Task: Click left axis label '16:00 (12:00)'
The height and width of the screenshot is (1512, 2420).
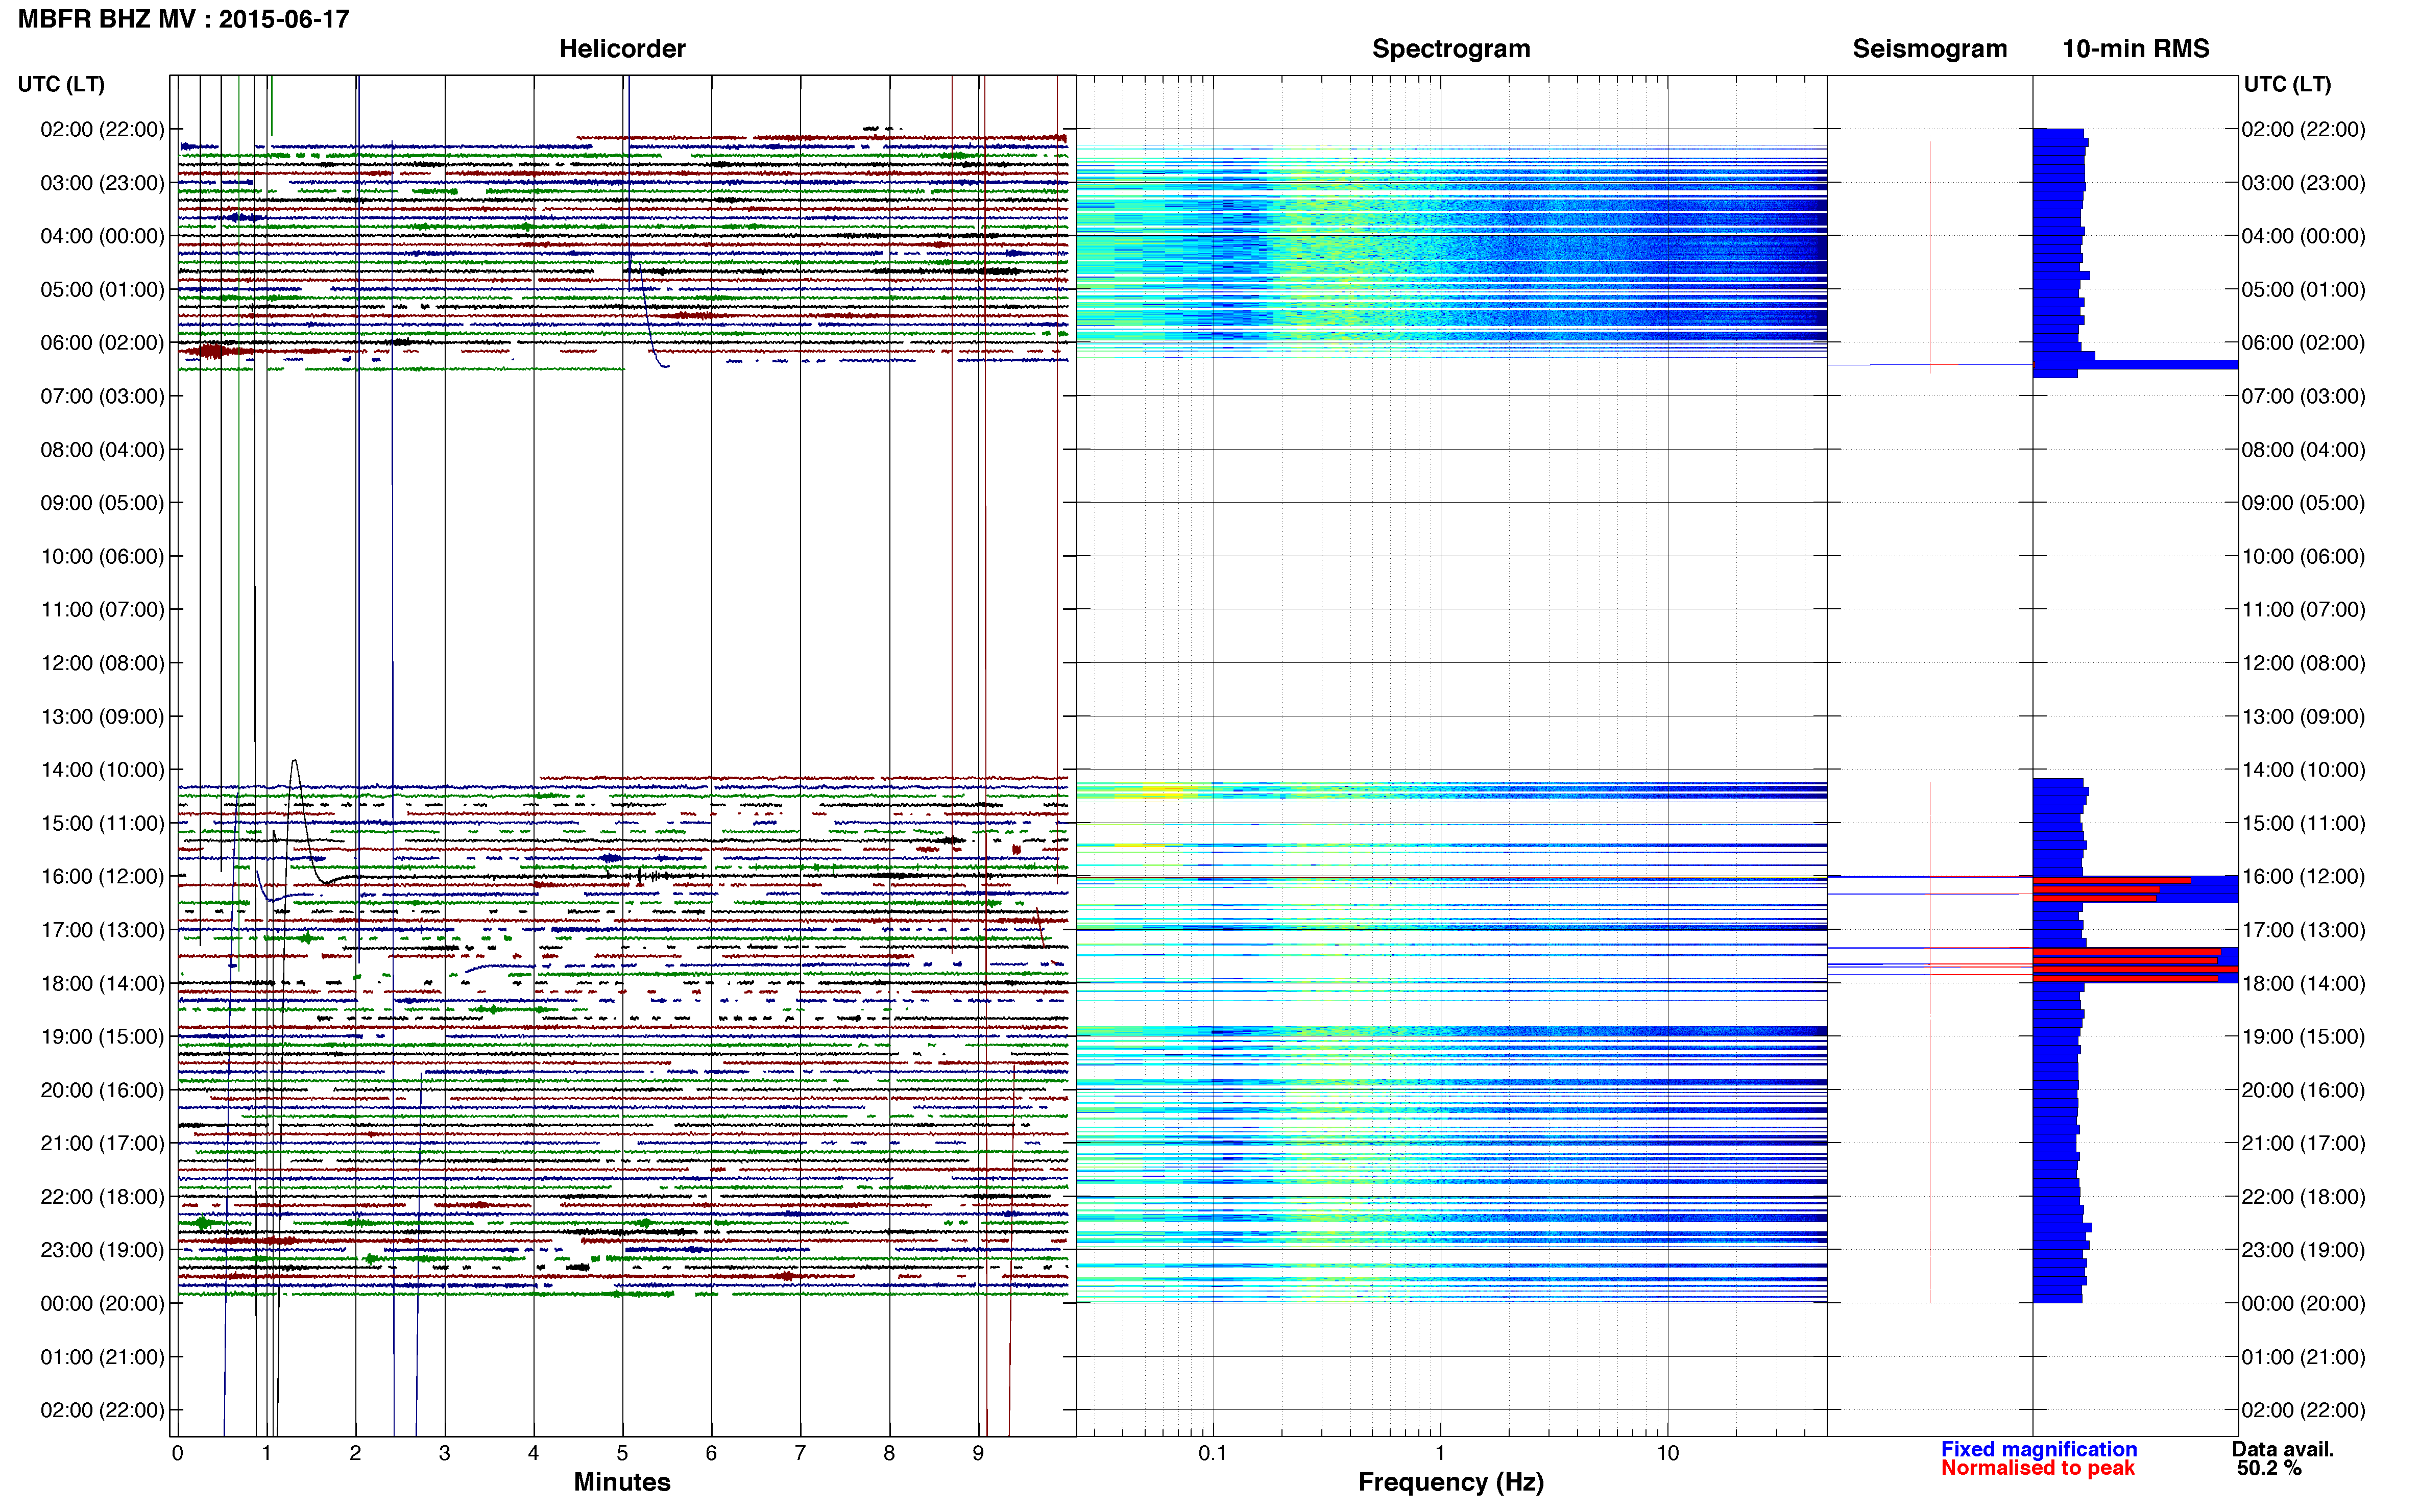Action: point(102,877)
